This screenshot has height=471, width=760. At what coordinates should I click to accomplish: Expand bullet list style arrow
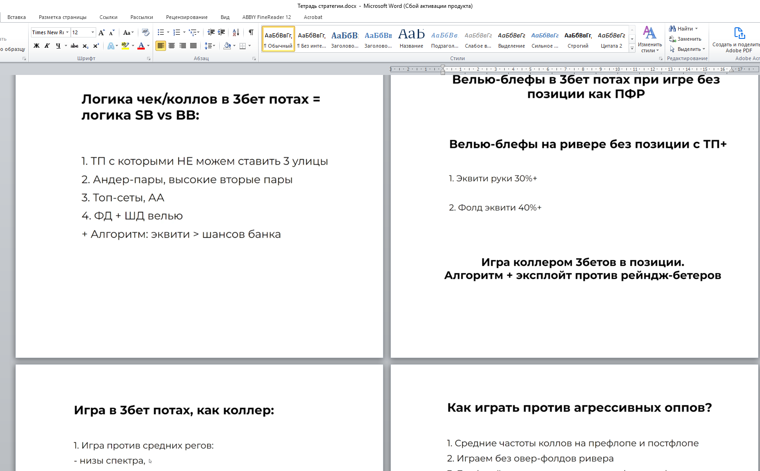(x=168, y=32)
